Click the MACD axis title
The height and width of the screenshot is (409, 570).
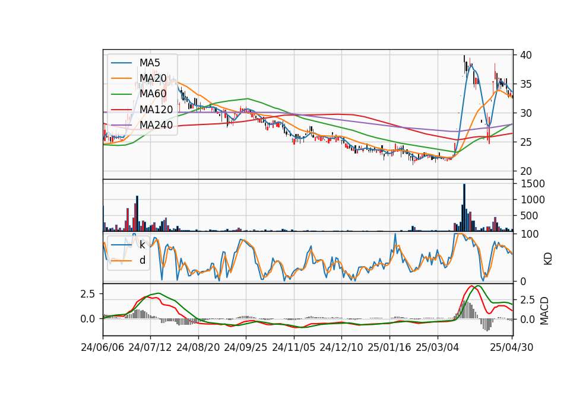544,310
